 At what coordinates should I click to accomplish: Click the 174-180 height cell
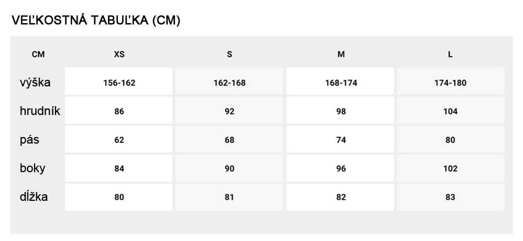coord(451,81)
